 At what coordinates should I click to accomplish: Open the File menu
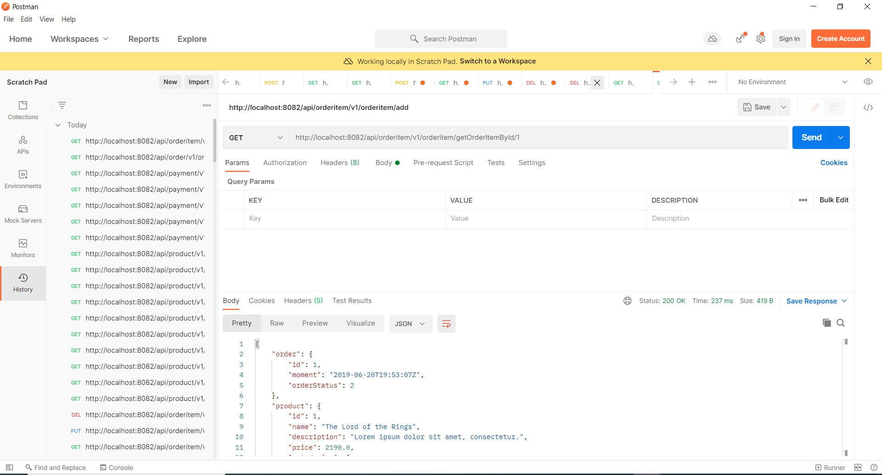click(x=9, y=19)
